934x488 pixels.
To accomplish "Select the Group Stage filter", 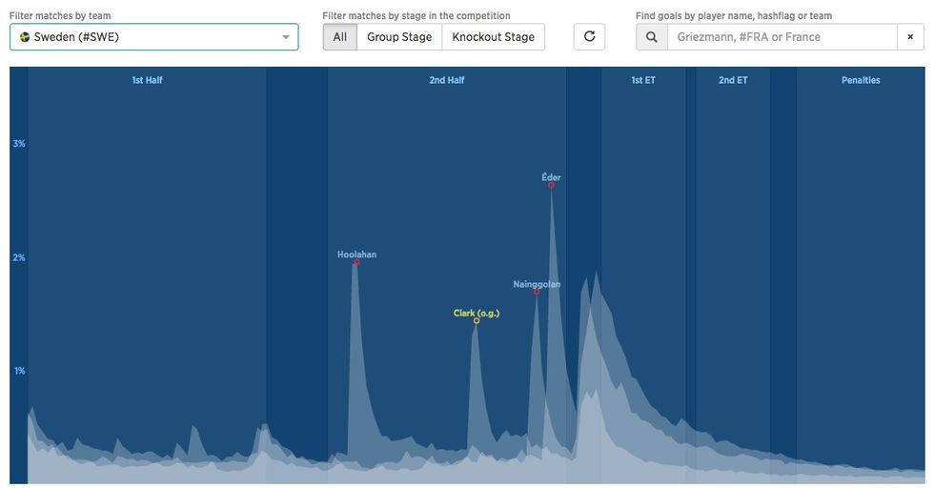I will [399, 37].
